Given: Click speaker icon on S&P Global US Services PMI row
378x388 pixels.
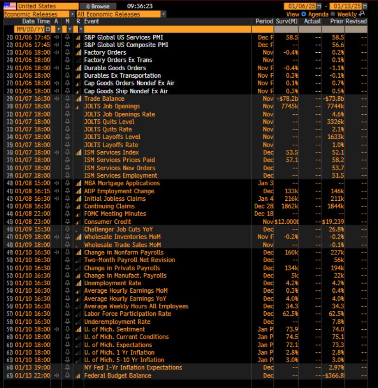Looking at the screenshot, I should (57, 37).
